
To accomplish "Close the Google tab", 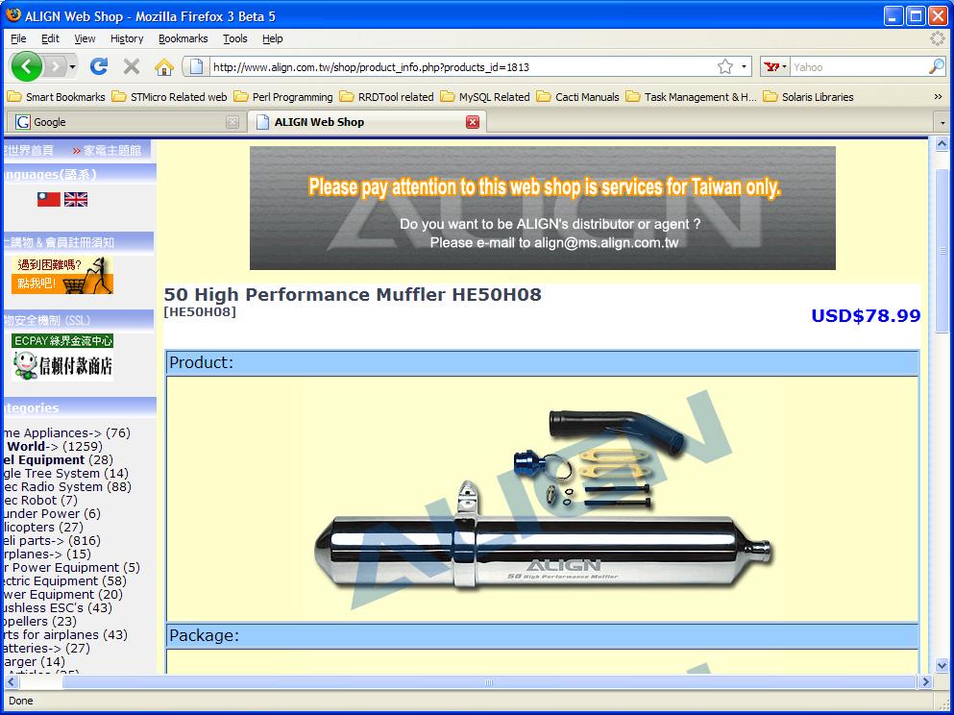I will tap(232, 122).
